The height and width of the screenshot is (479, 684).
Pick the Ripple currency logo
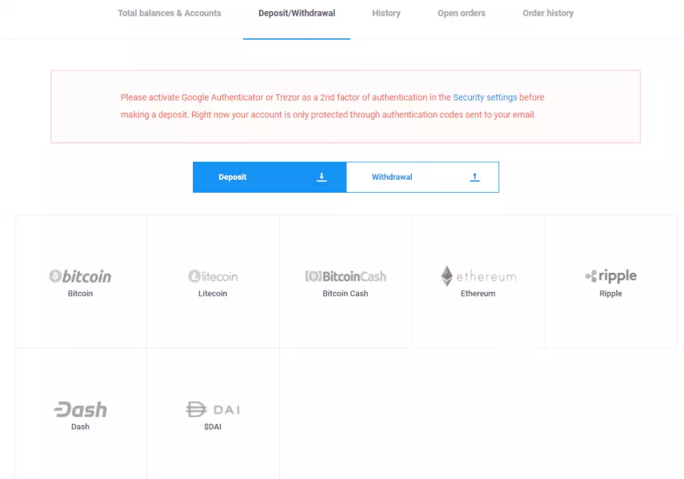coord(610,276)
